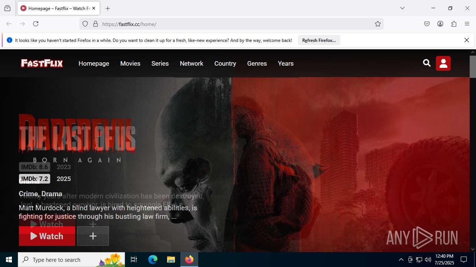Bookmark this page with the star
This screenshot has width=476, height=267.
tap(378, 24)
